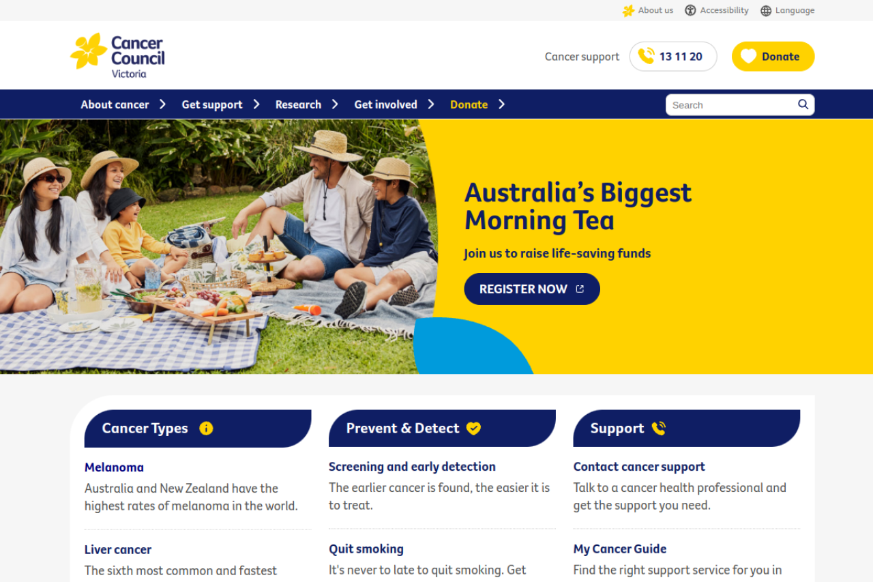The width and height of the screenshot is (873, 582).
Task: Click the daffodil icon next to About us
Action: coord(628,10)
